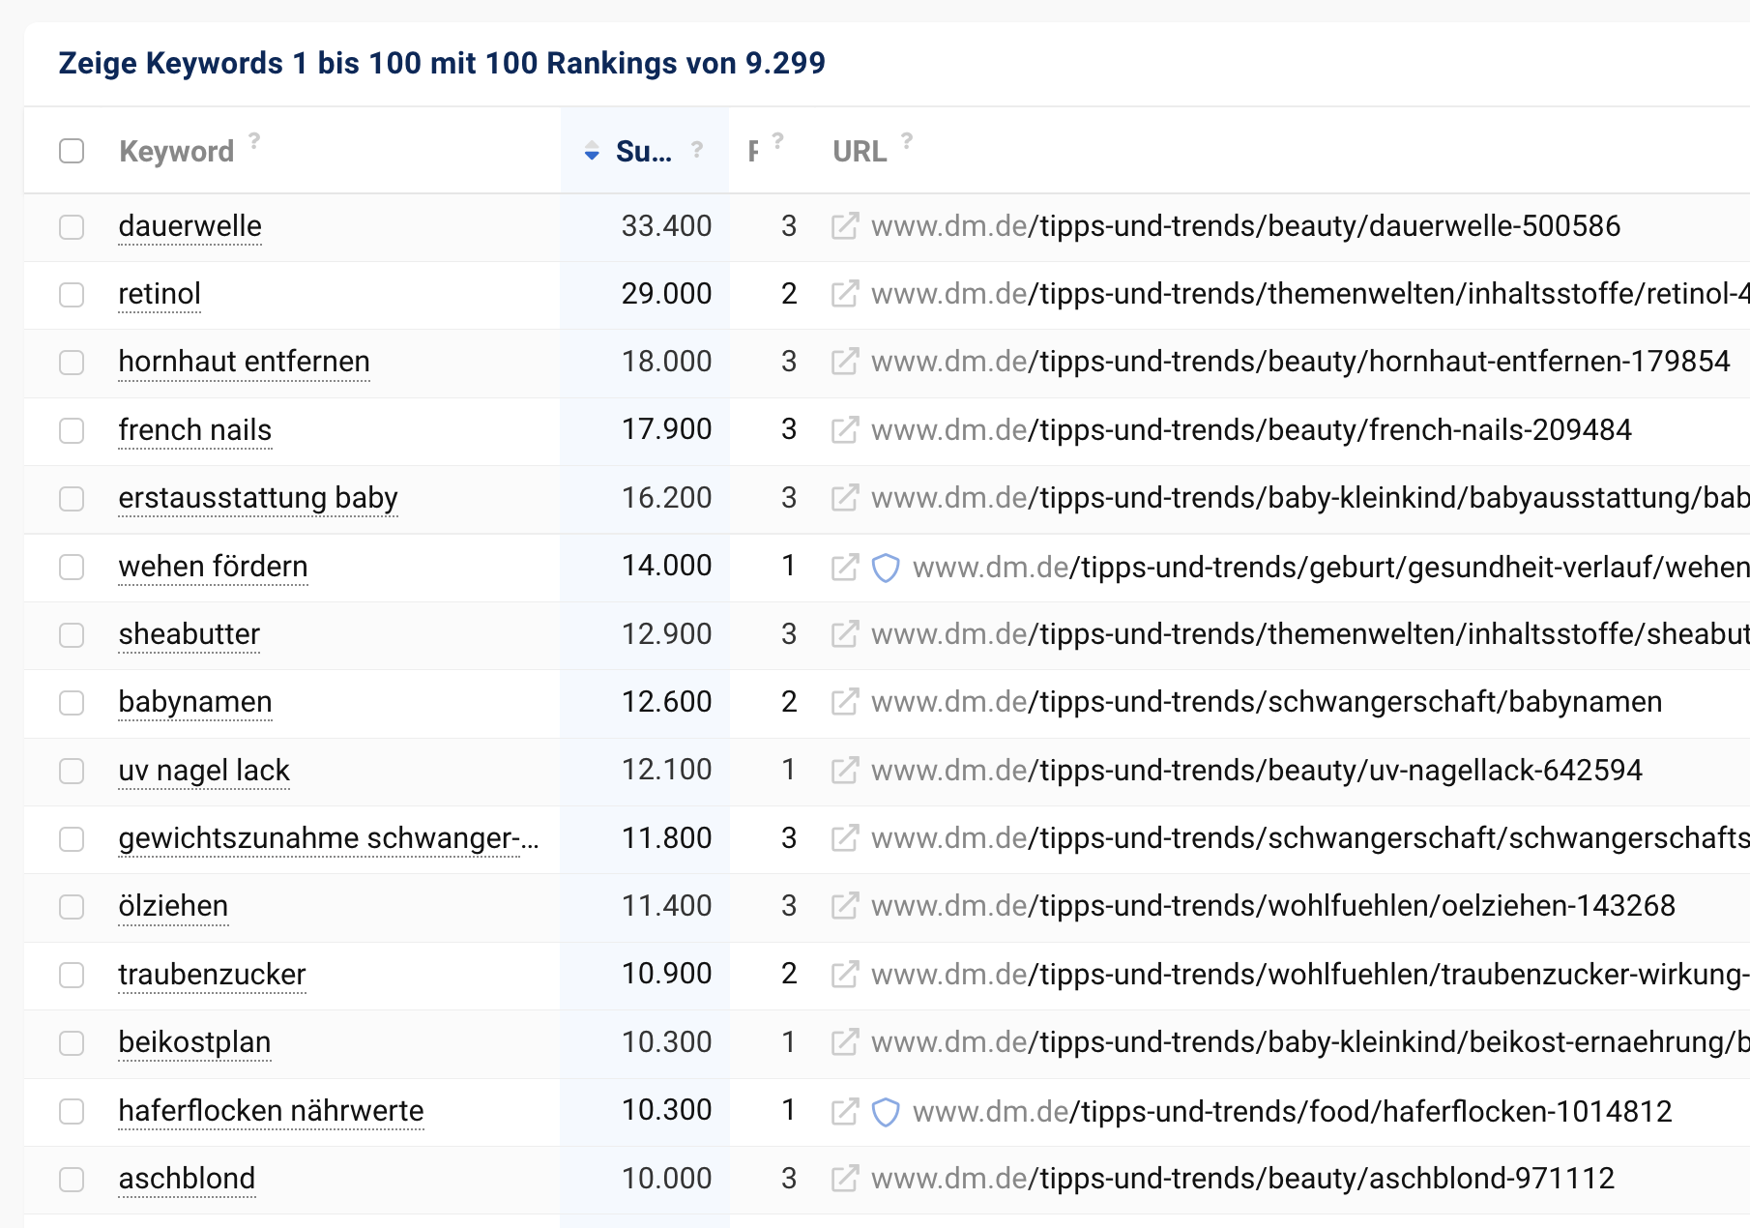Screen dimensions: 1750x1228
Task: Open the french nails keyword link
Action: click(195, 430)
